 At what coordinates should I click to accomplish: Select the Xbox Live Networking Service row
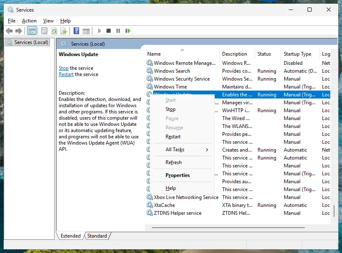(x=238, y=197)
